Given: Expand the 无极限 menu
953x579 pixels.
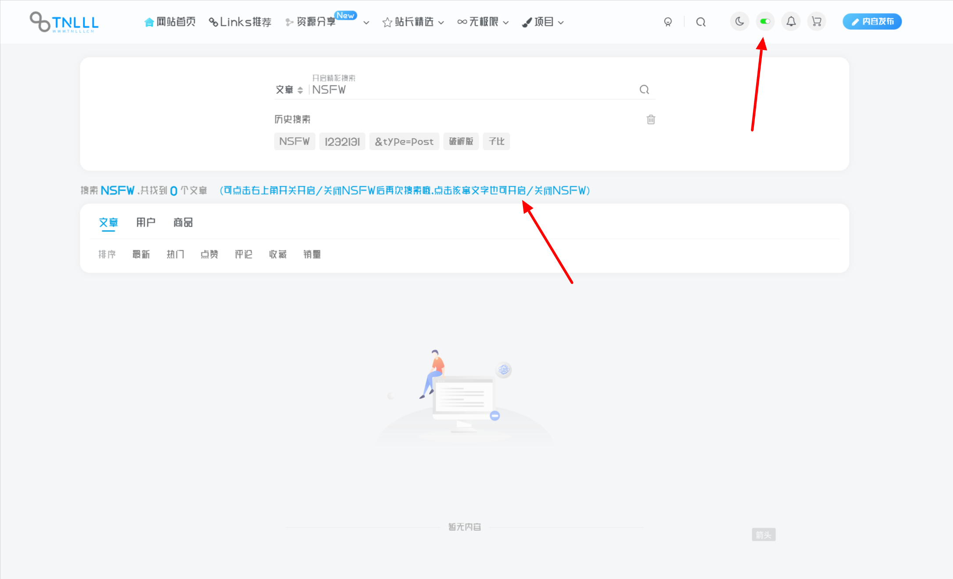Looking at the screenshot, I should pyautogui.click(x=483, y=22).
